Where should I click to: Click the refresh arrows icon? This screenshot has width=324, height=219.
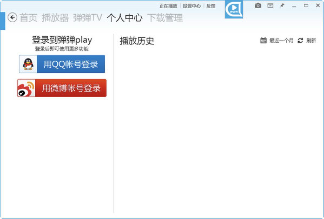click(300, 41)
